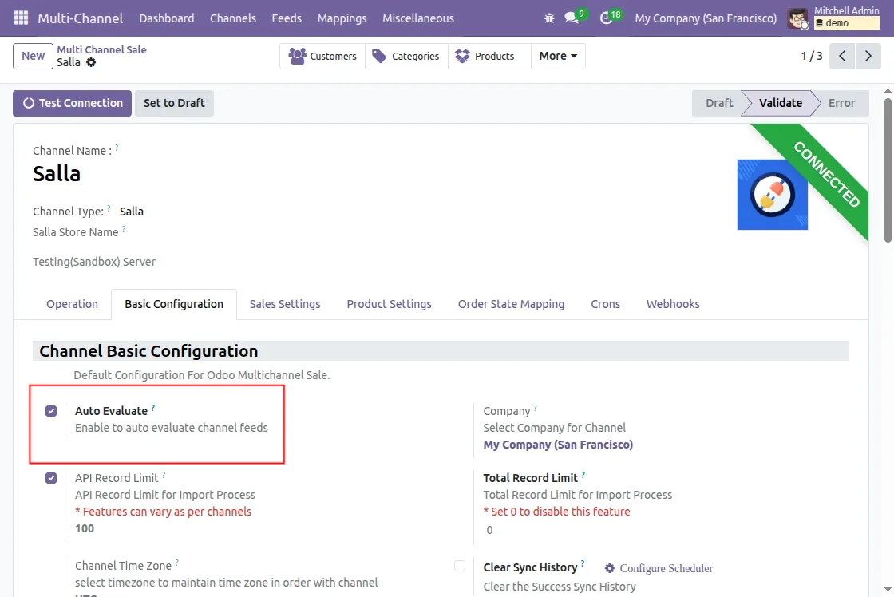This screenshot has width=894, height=597.
Task: Toggle the API Record Limit checkbox
Action: (51, 478)
